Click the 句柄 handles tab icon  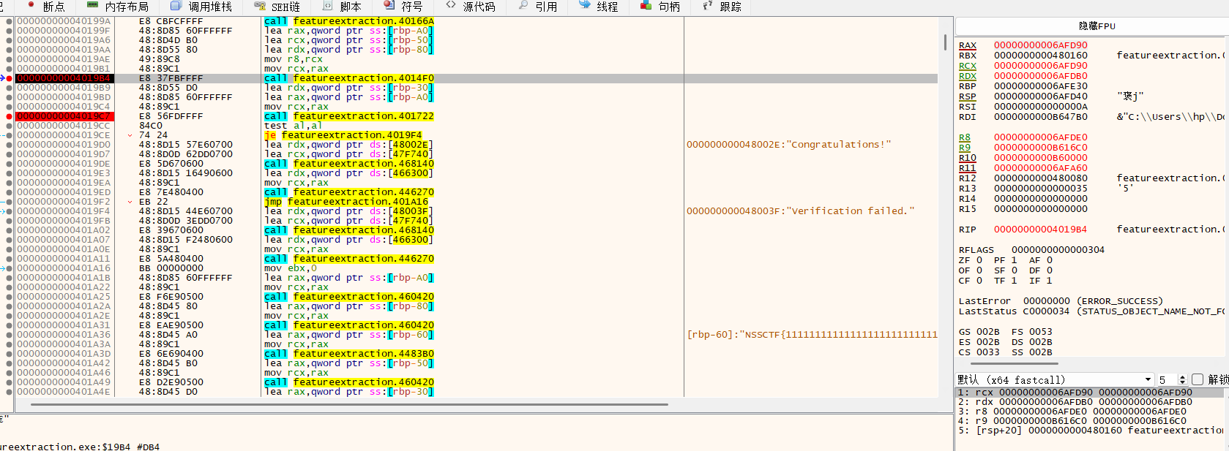[646, 6]
